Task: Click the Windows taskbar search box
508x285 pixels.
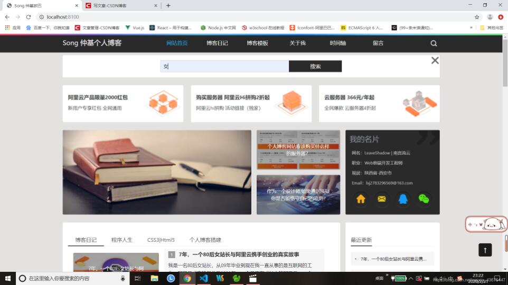Action: pos(72,278)
